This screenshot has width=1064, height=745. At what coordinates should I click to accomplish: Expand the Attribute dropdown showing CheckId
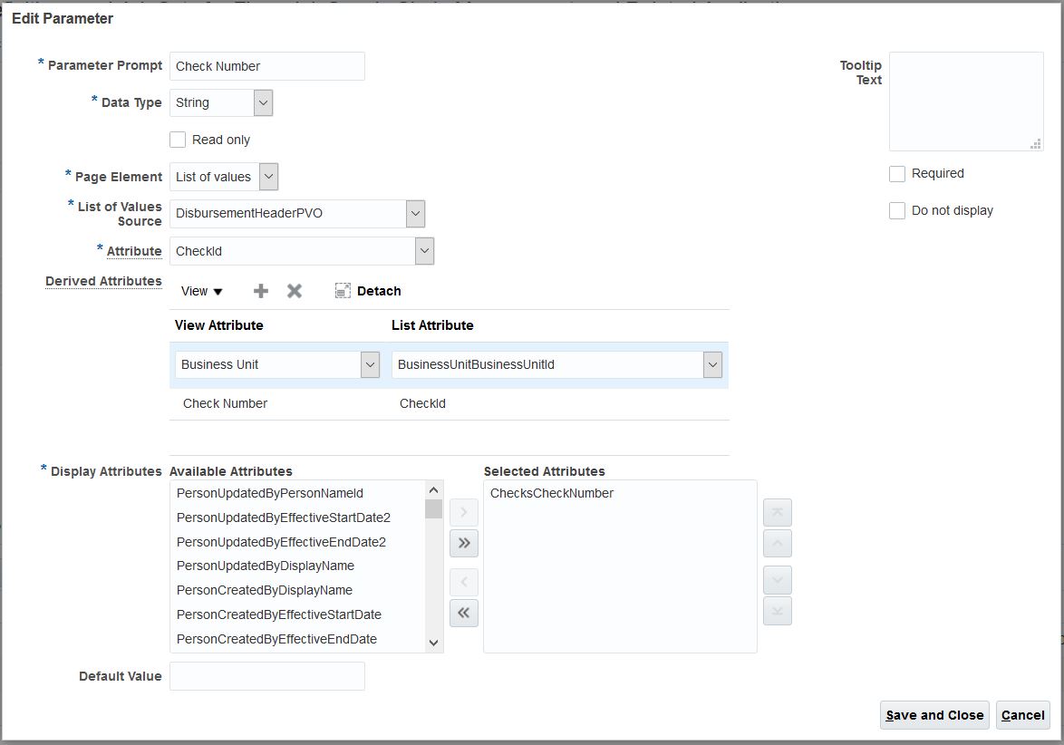click(x=422, y=250)
